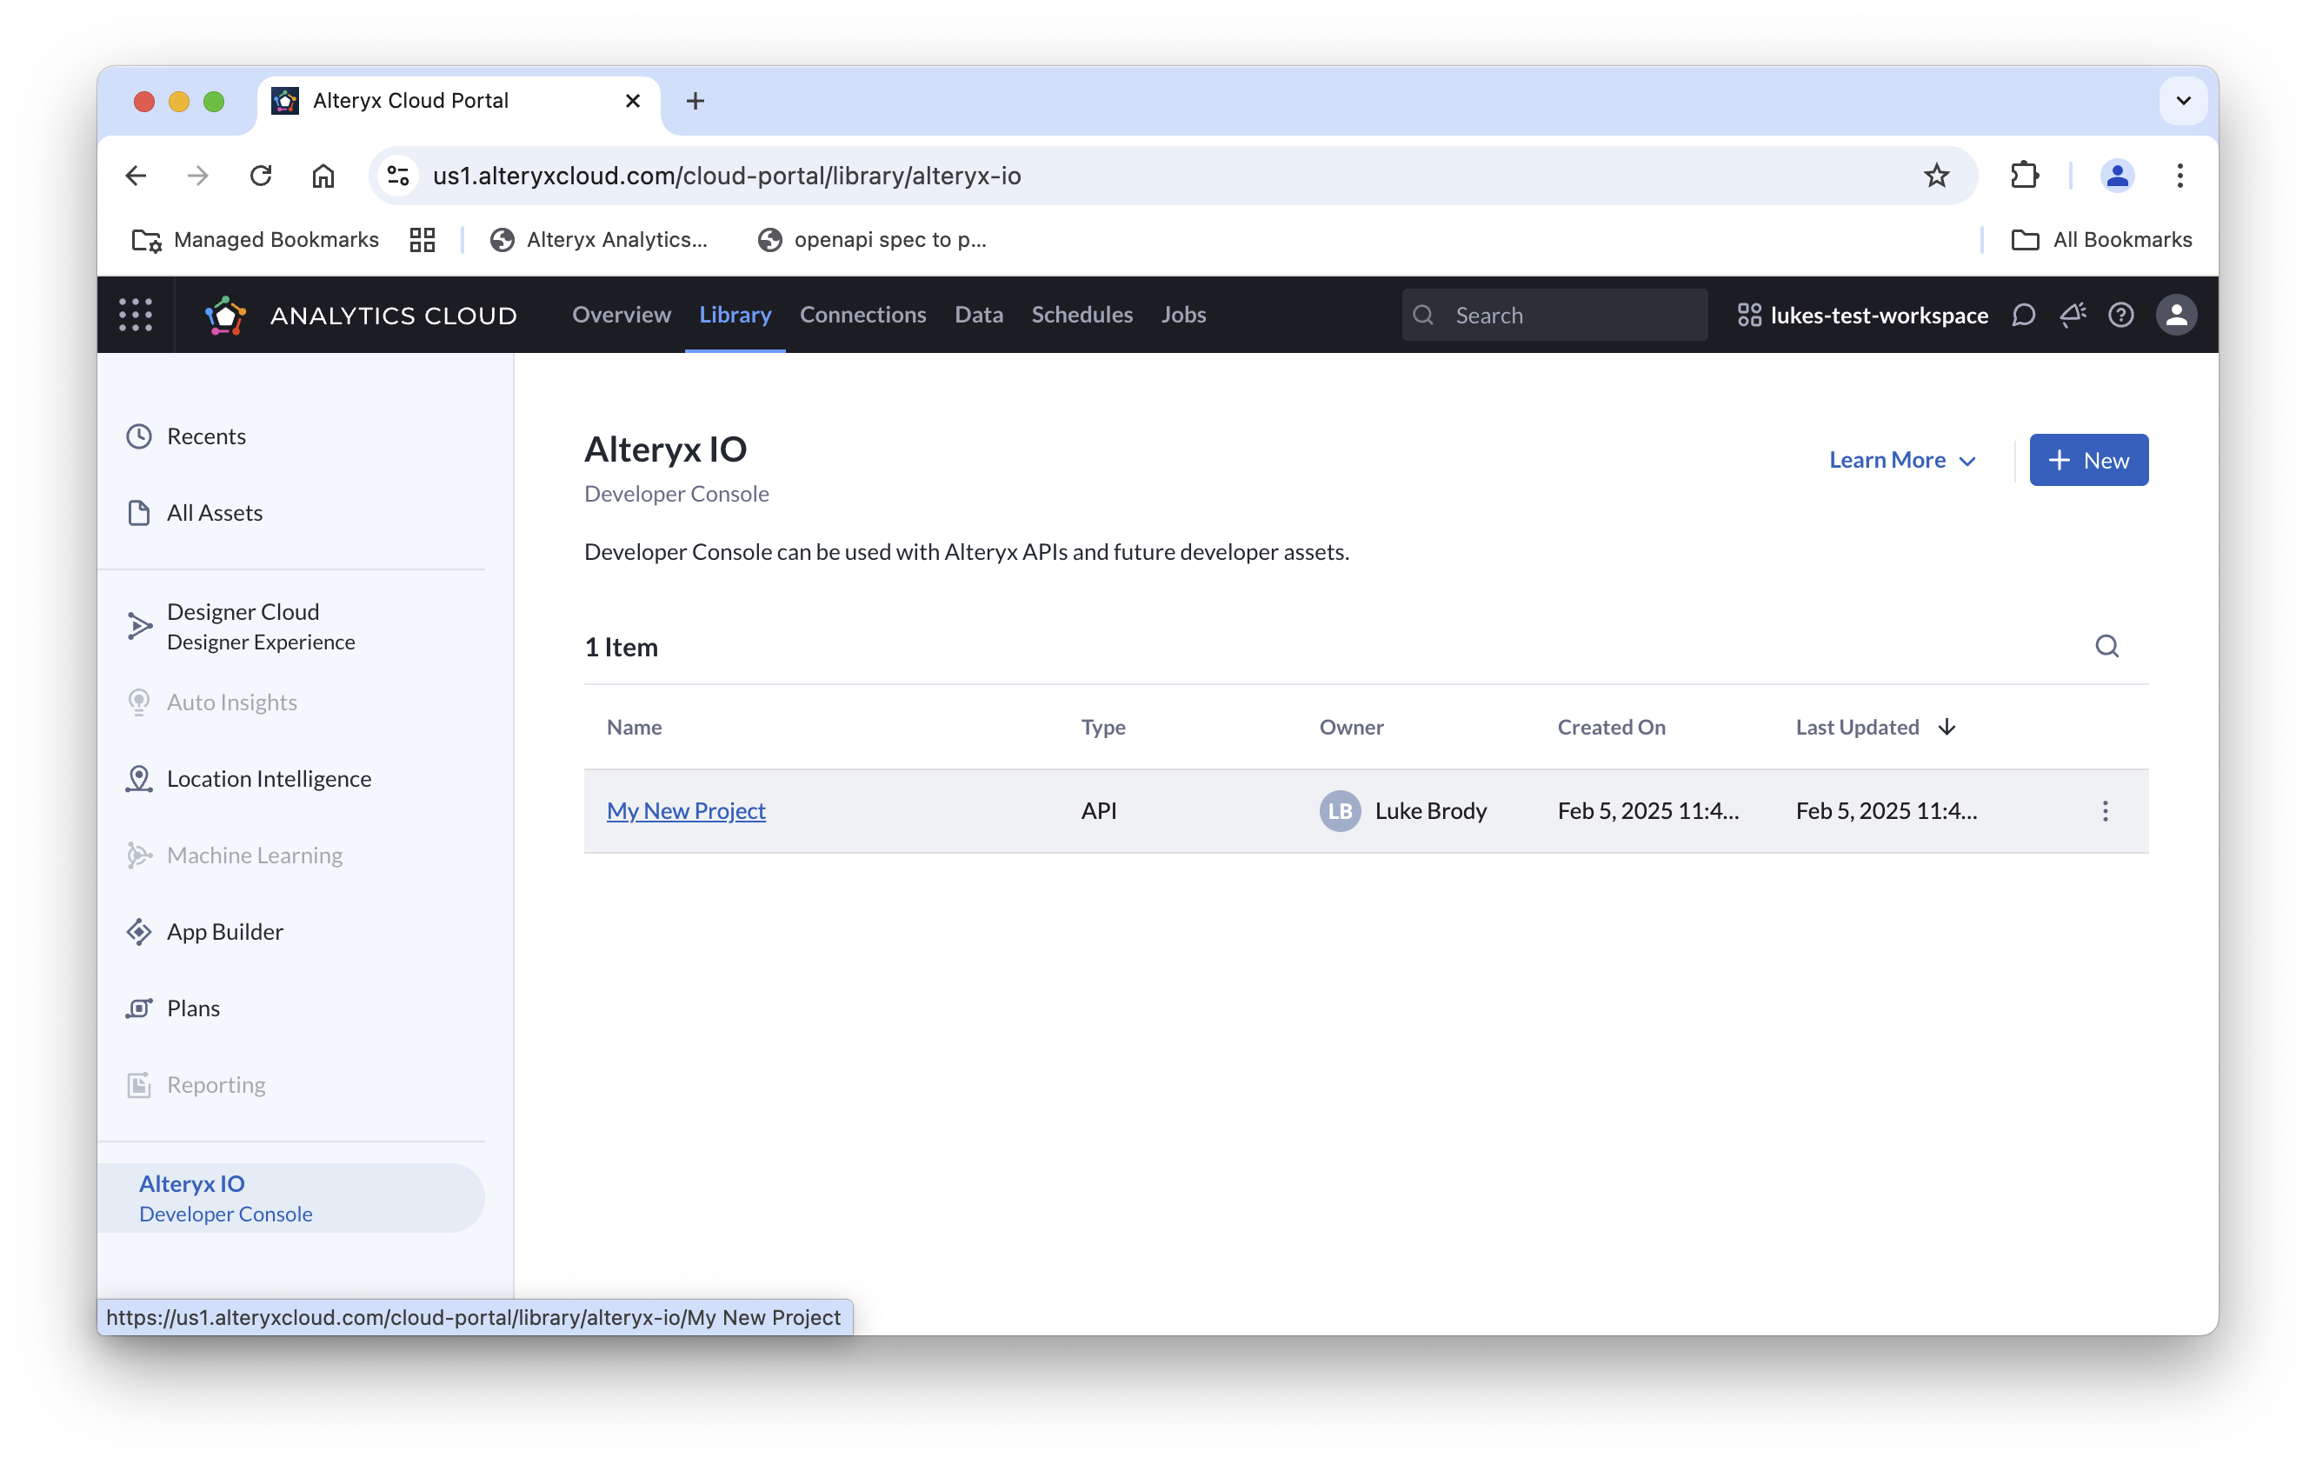Open the chat messages icon
Image resolution: width=2316 pixels, height=1464 pixels.
coord(2023,316)
